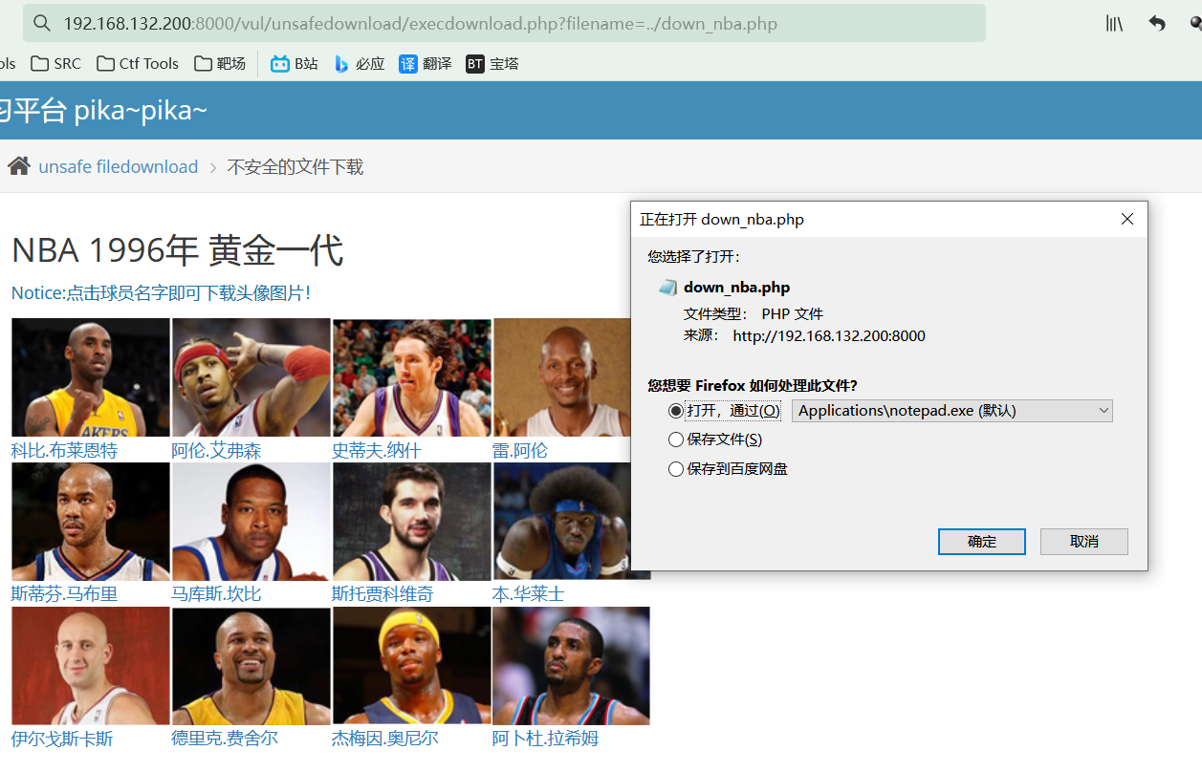This screenshot has width=1202, height=772.
Task: Open the 翻译 translate bookmark
Action: click(426, 64)
